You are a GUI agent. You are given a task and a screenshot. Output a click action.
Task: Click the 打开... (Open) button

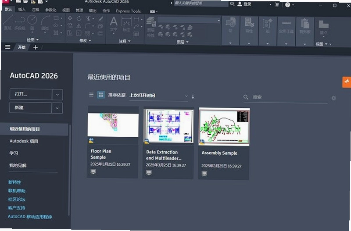coord(31,94)
